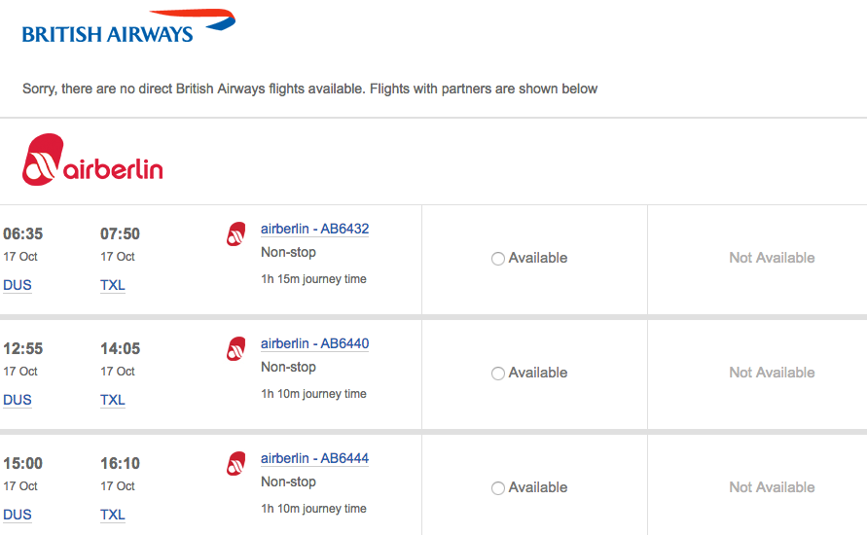The width and height of the screenshot is (867, 535).
Task: Open the airberlin - AB6440 flight link
Action: coord(314,344)
